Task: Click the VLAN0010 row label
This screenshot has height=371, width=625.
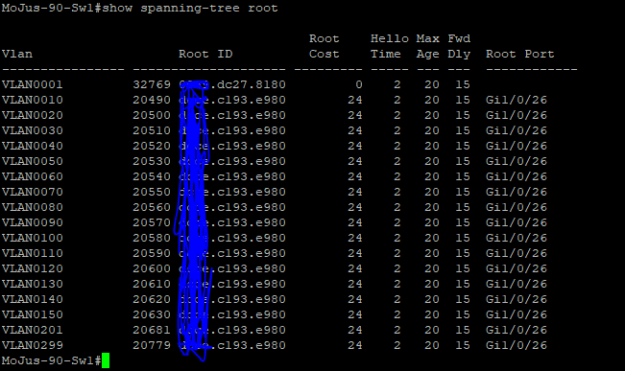Action: pyautogui.click(x=33, y=100)
